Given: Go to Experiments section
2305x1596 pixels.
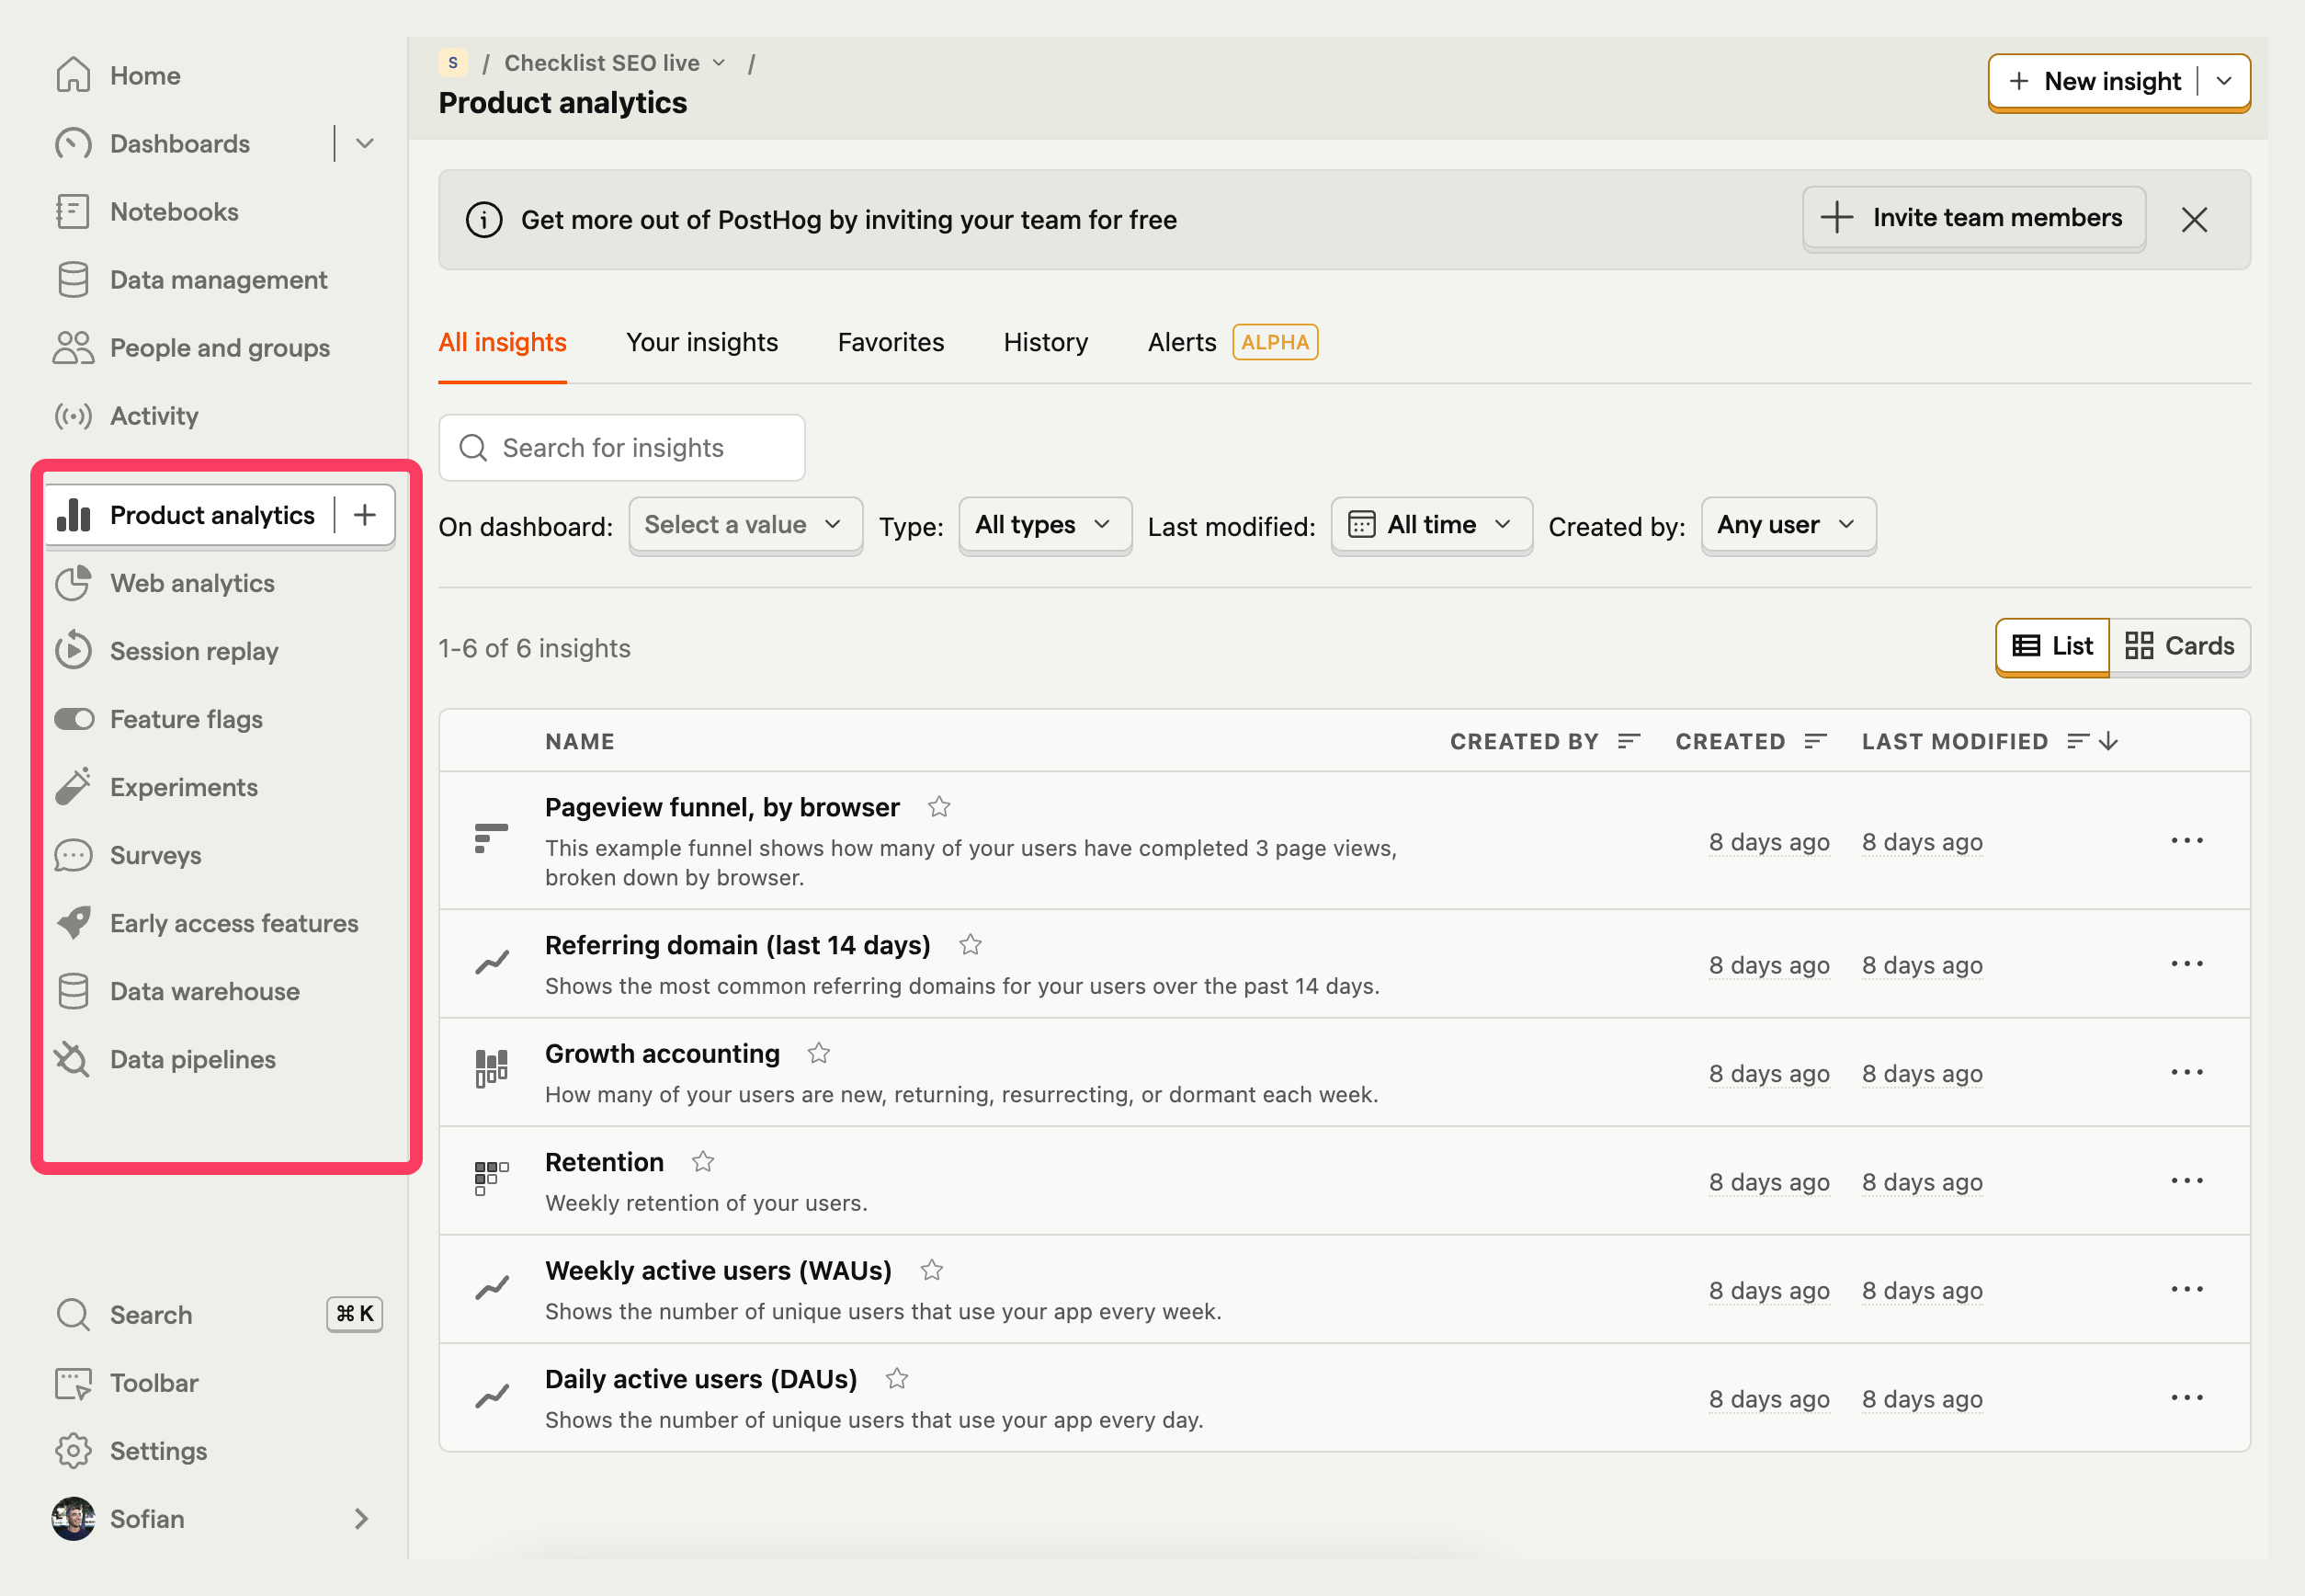Looking at the screenshot, I should pyautogui.click(x=184, y=787).
